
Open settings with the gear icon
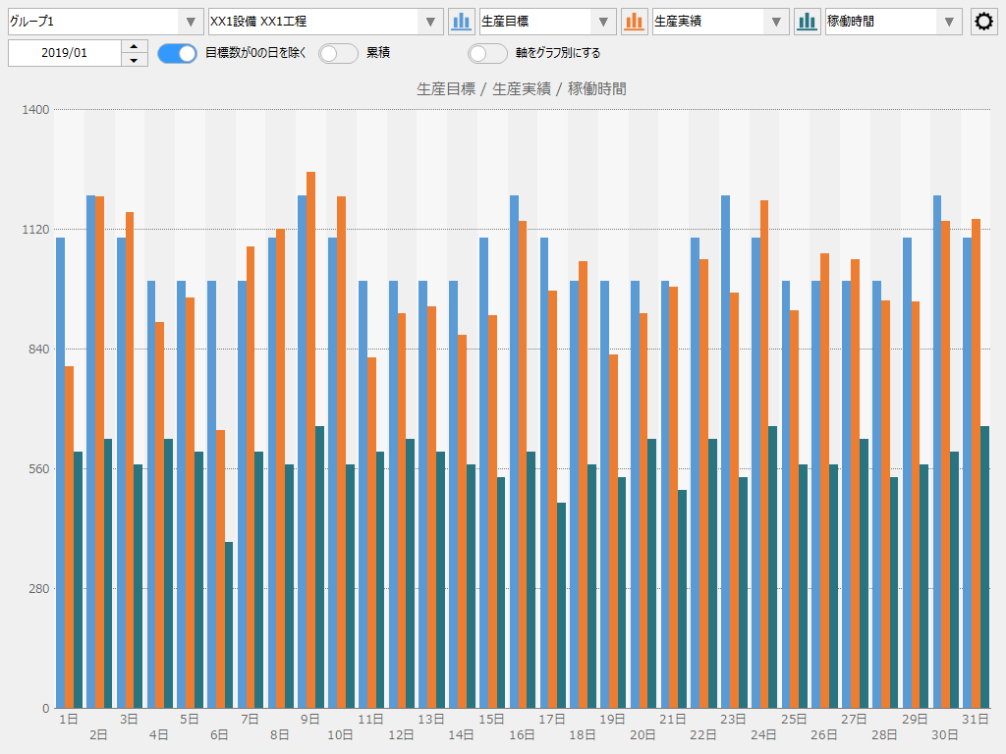tap(983, 22)
